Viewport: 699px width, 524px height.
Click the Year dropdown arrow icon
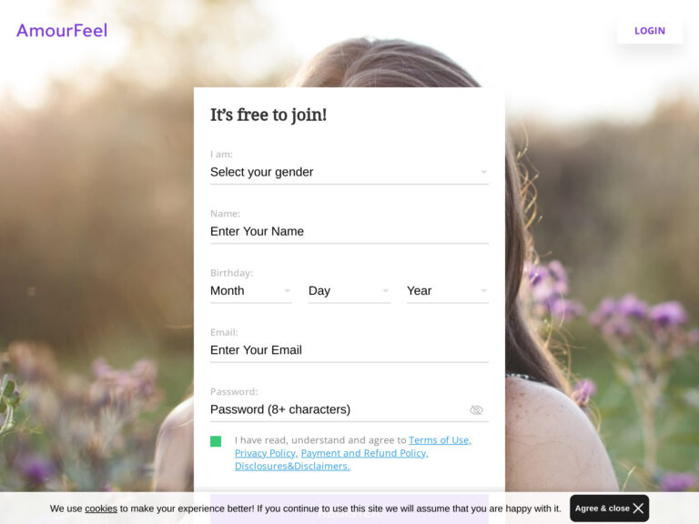point(483,291)
